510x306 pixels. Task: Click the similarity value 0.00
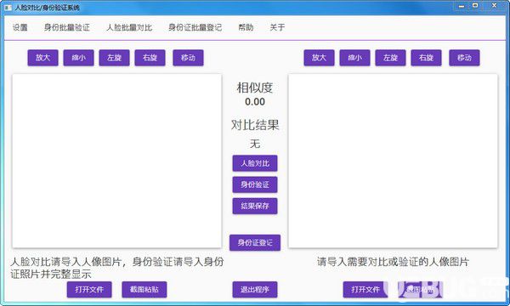255,102
